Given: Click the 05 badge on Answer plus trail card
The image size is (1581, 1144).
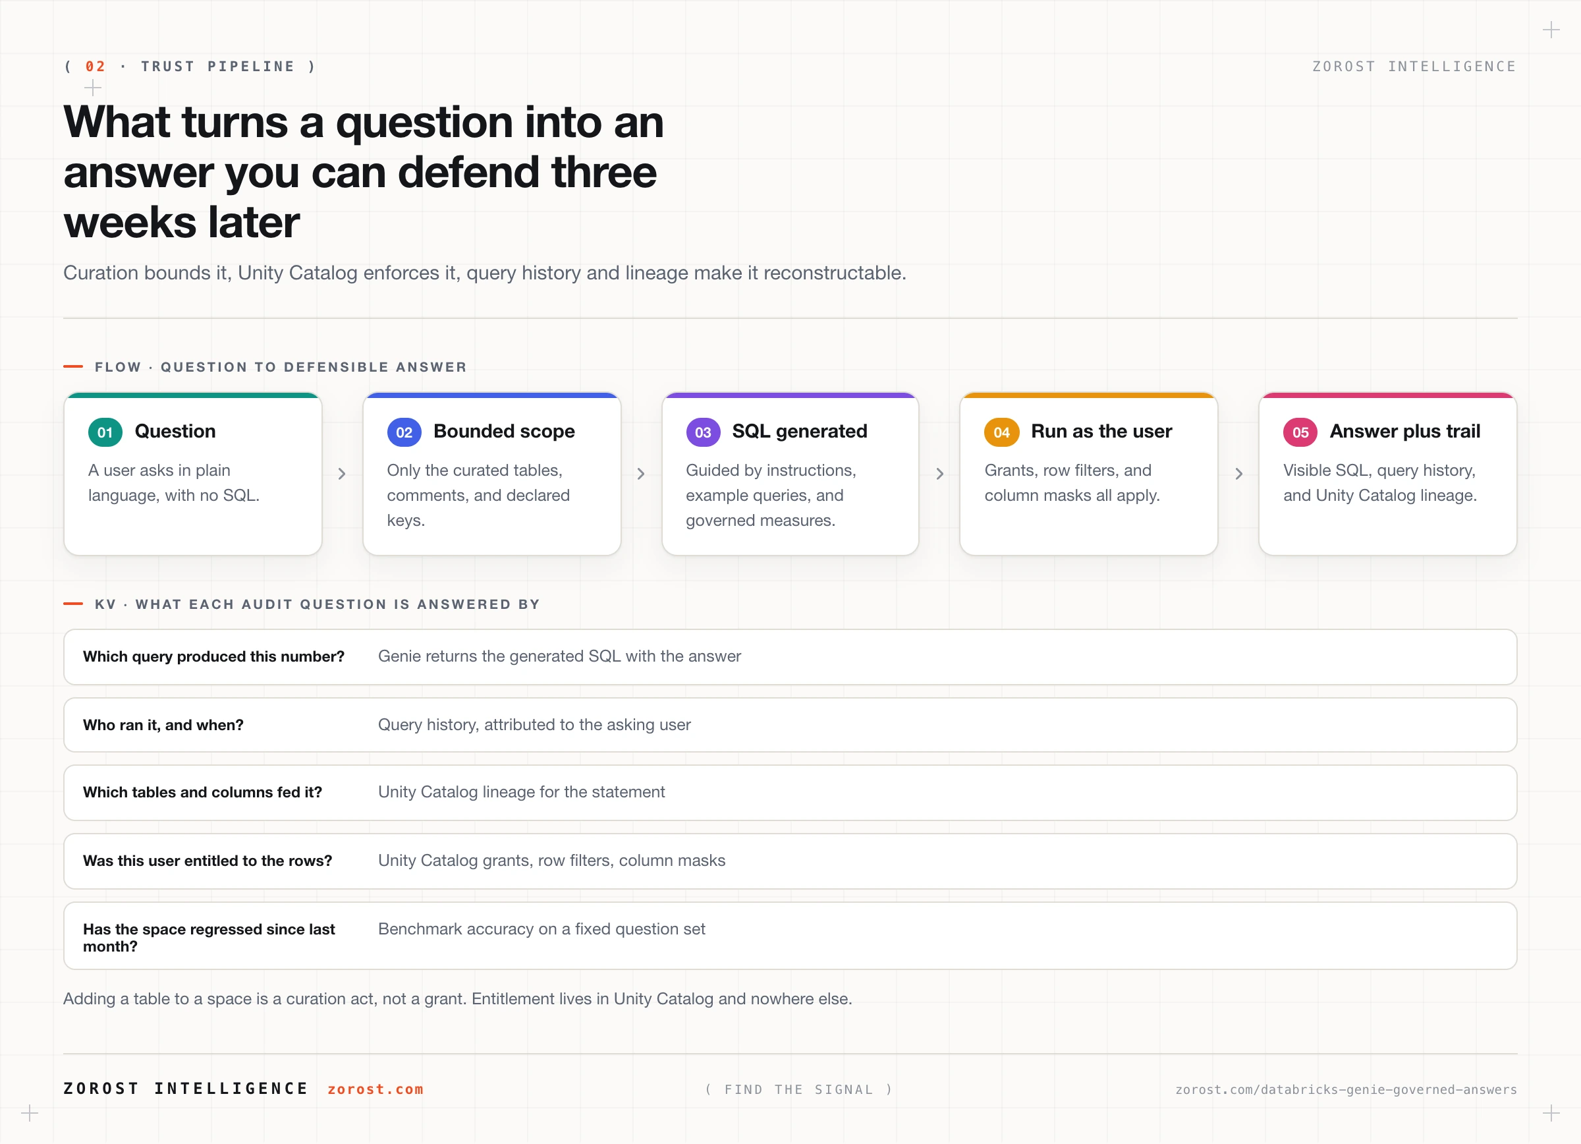Looking at the screenshot, I should click(1301, 432).
